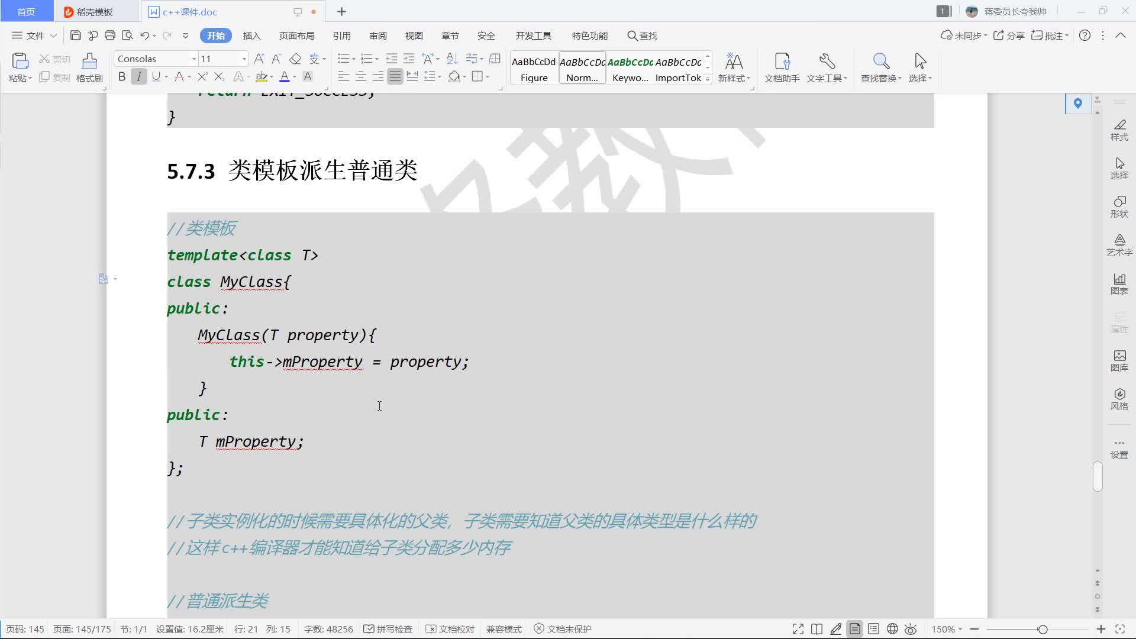The width and height of the screenshot is (1136, 639).
Task: Open Shapes (形状) sidebar panel
Action: click(x=1119, y=207)
